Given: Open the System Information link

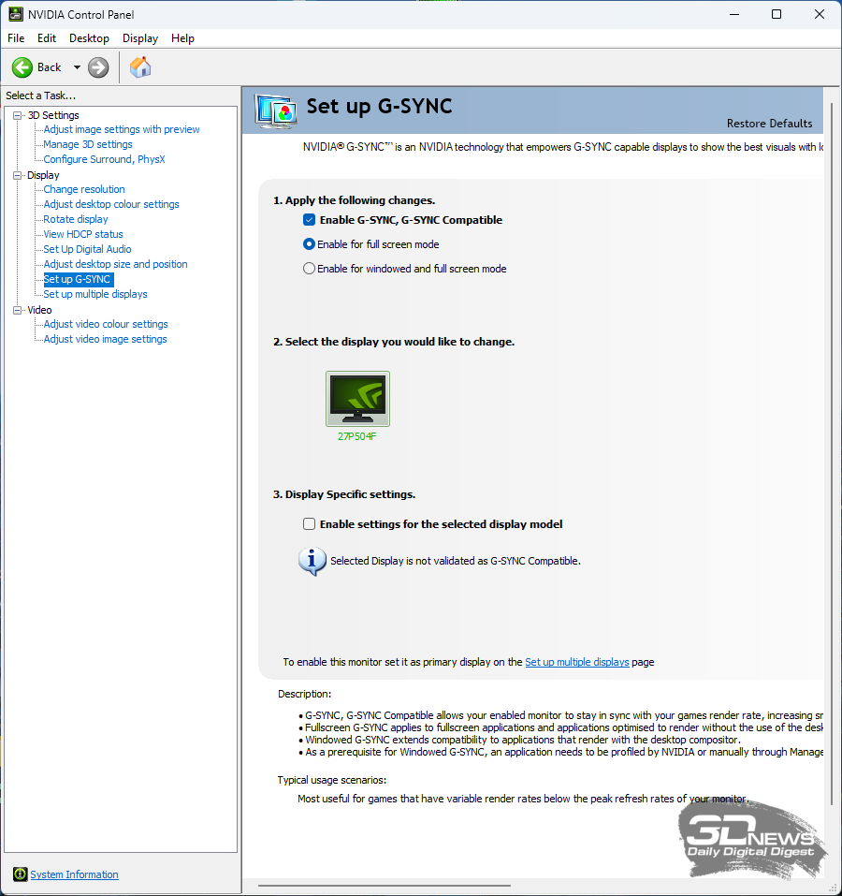Looking at the screenshot, I should pyautogui.click(x=74, y=874).
